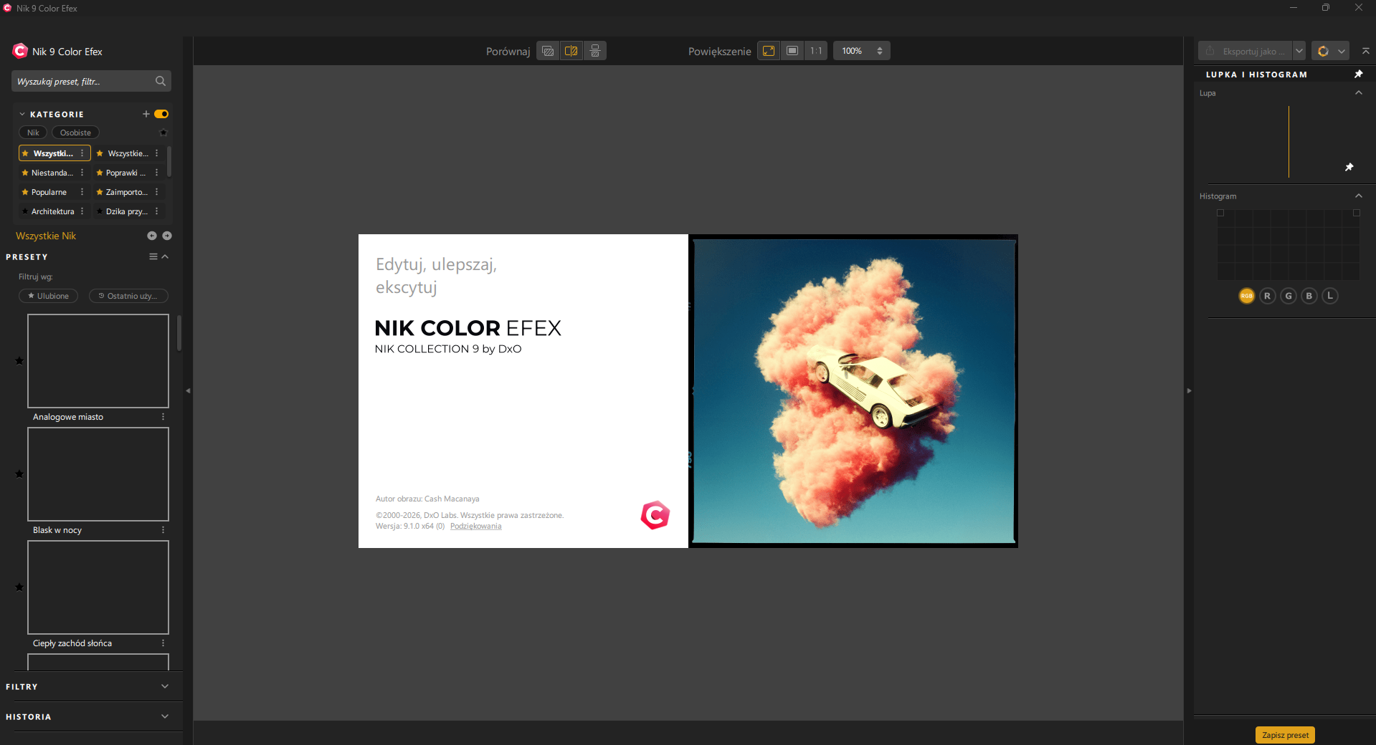Screen dimensions: 1376x745
Task: Open options dots for Ciepły zachód słońca preset
Action: [163, 643]
